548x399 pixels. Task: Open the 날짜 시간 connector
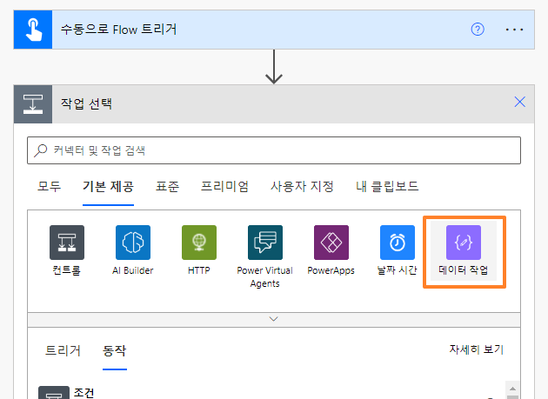(398, 243)
